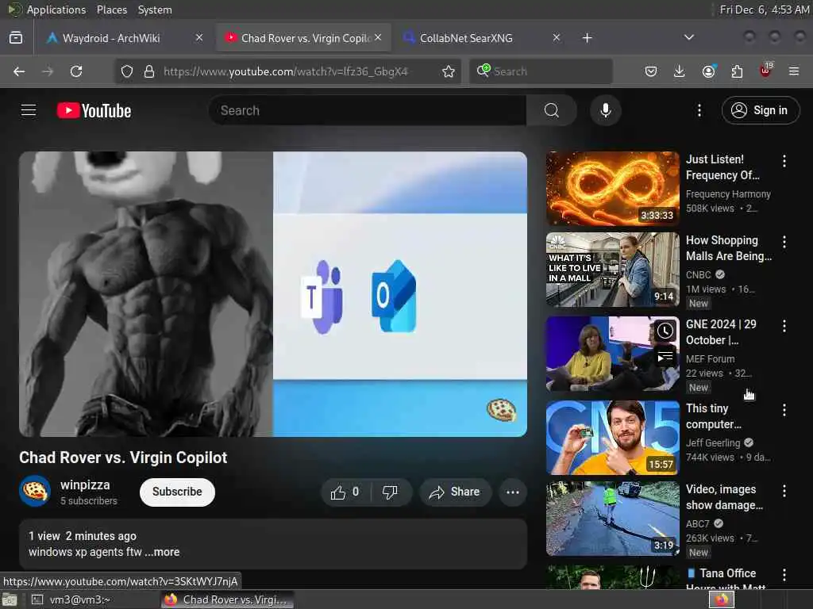View site security padlock info

(148, 71)
